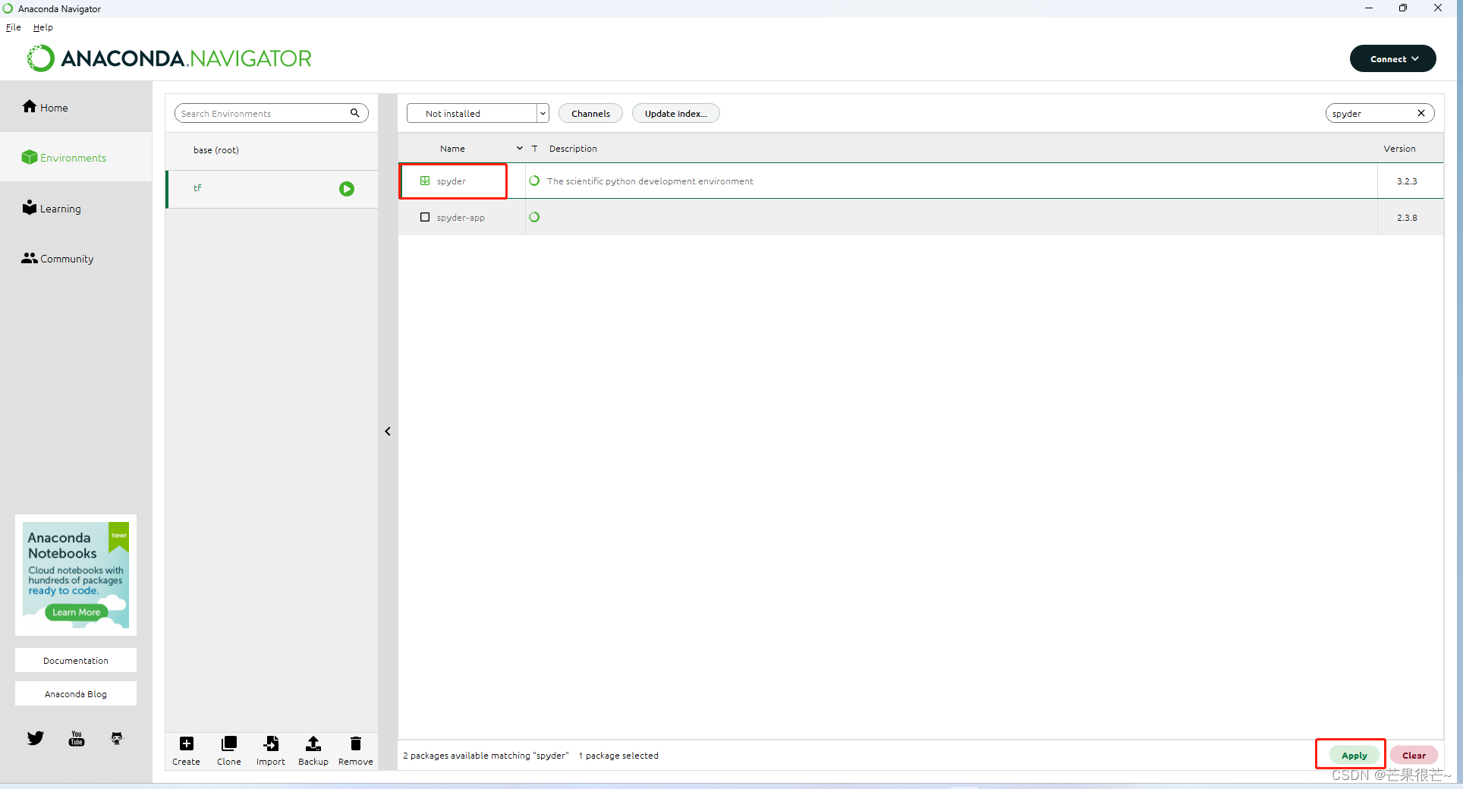Click the spyder package type icon
The width and height of the screenshot is (1463, 789).
[x=534, y=181]
